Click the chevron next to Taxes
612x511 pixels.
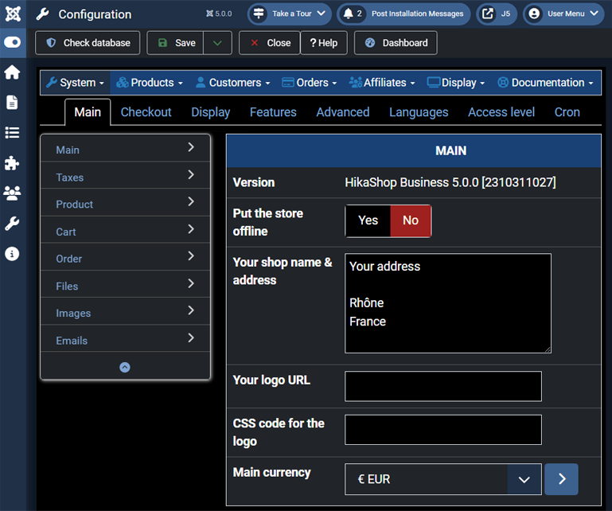click(191, 174)
